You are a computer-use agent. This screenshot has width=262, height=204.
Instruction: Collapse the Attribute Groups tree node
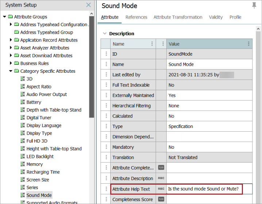click(4, 16)
